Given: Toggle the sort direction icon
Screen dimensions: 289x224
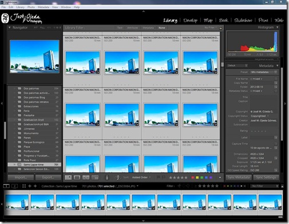Looking at the screenshot, I should point(117,178).
